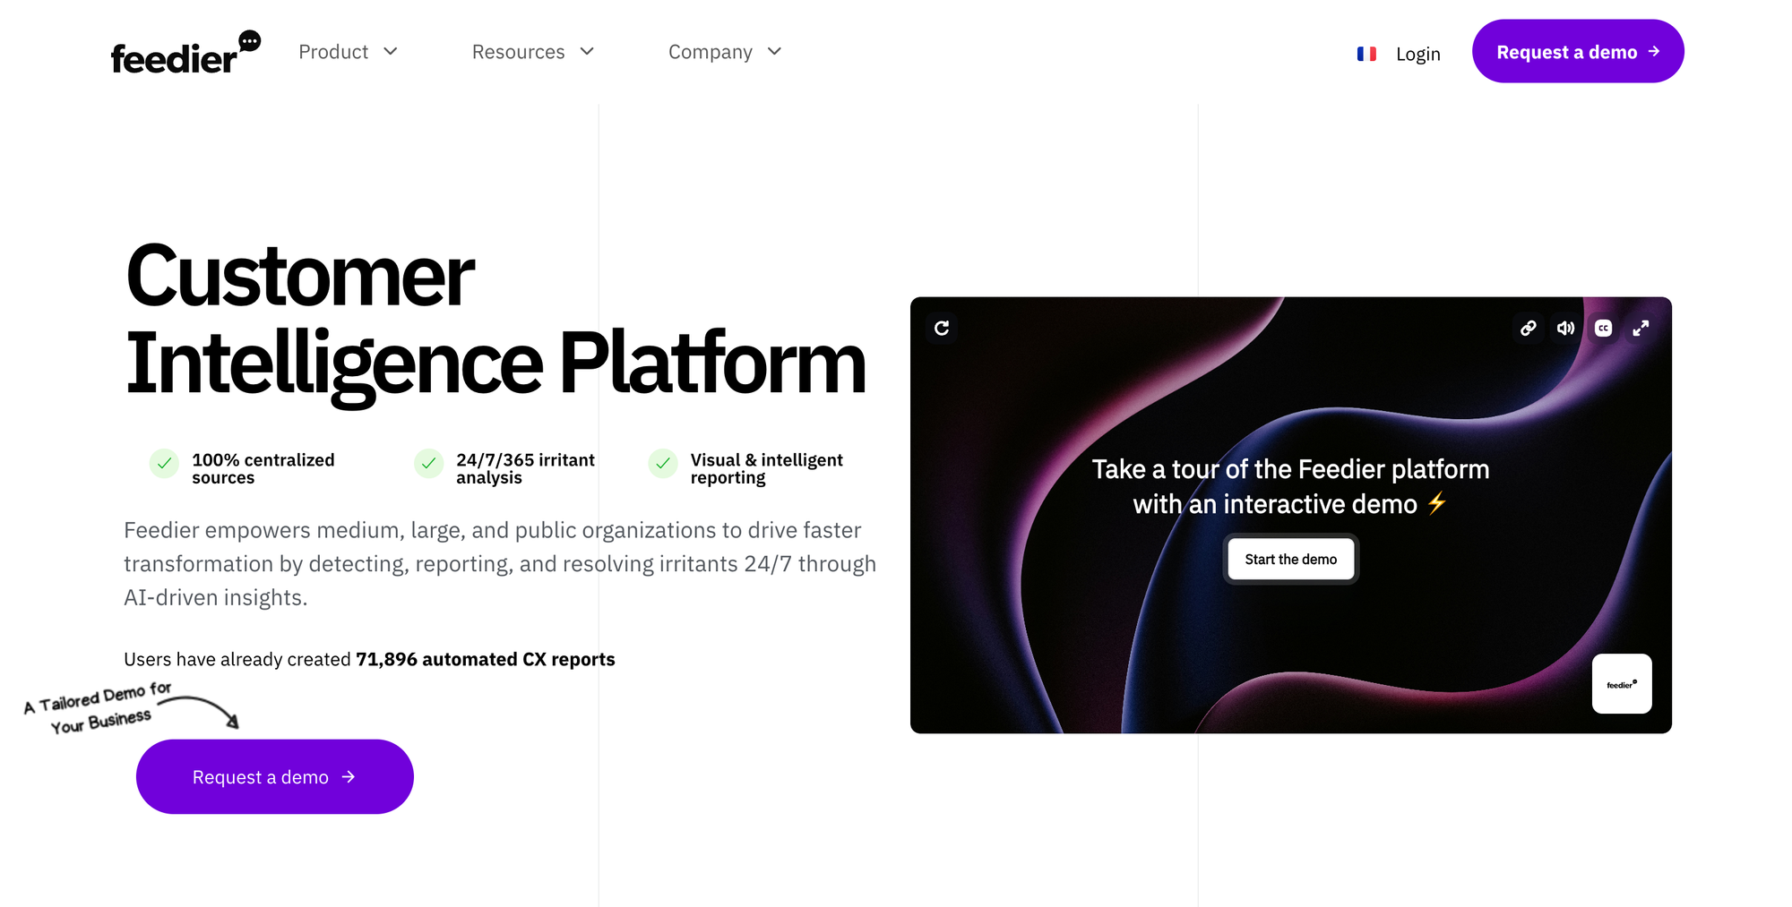Restart the interactive demo

941,328
